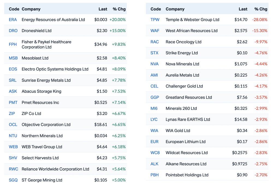Click 'Fisher & Paykel Healthcare Corporation Ltd'
The height and width of the screenshot is (184, 273).
(x=46, y=44)
